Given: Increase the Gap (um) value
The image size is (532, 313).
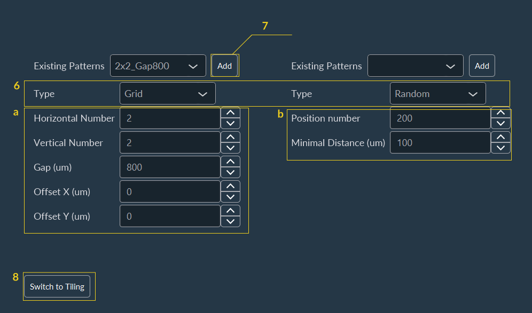Looking at the screenshot, I should click(x=230, y=162).
